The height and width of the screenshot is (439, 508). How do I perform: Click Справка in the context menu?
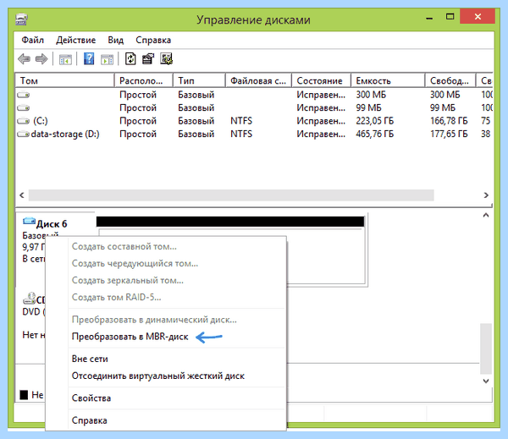90,420
